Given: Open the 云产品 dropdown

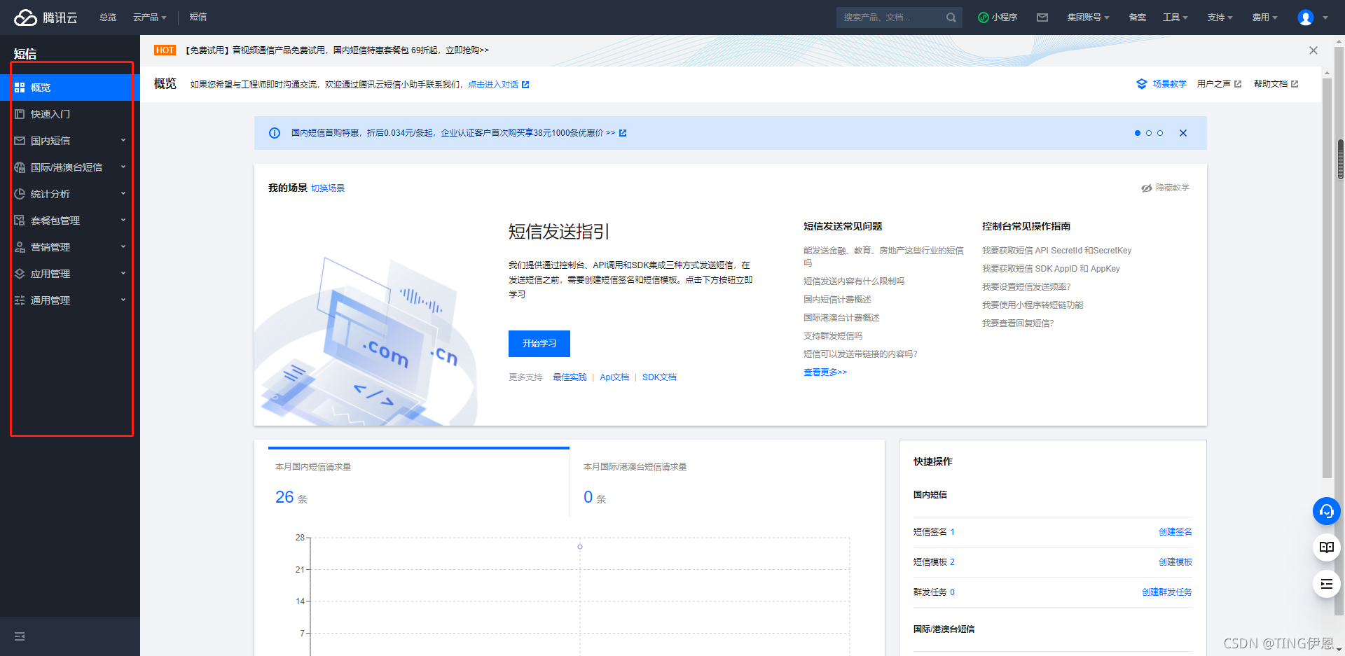Looking at the screenshot, I should tap(149, 18).
